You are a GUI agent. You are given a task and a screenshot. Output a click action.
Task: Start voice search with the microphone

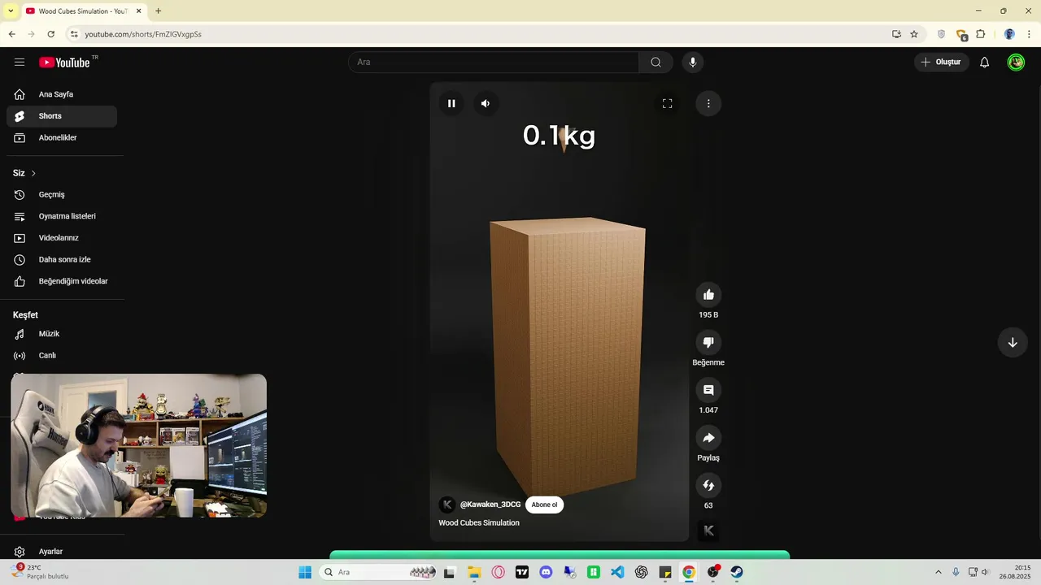click(692, 63)
